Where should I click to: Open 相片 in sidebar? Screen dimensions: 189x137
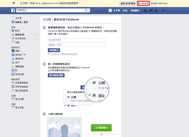tap(16, 63)
